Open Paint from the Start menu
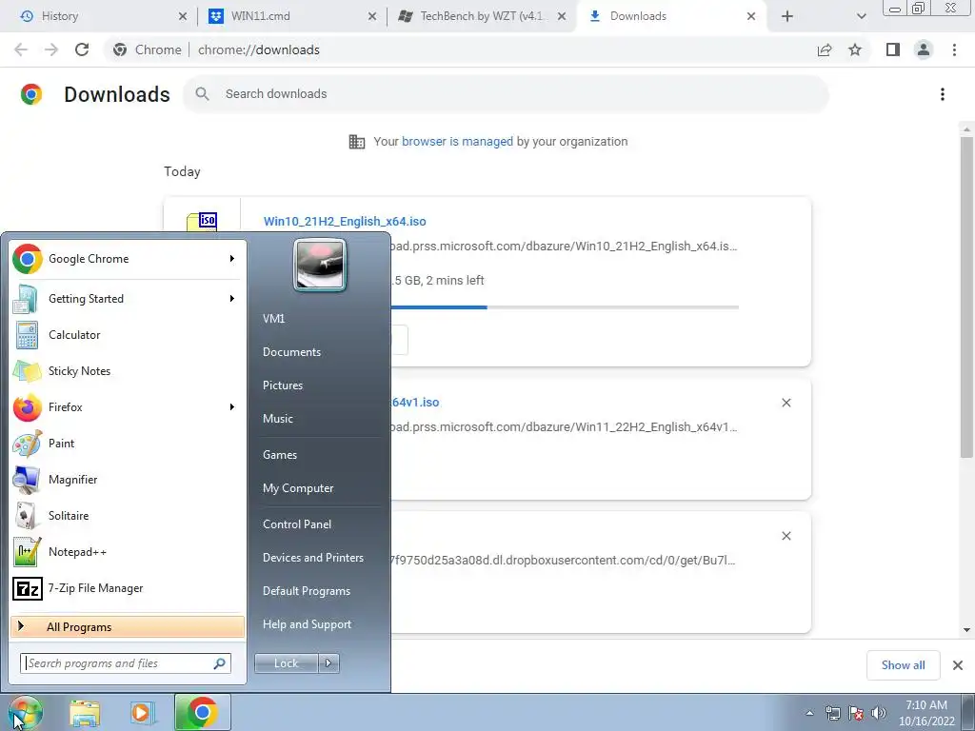Screen dimensions: 975x731 tap(128, 444)
